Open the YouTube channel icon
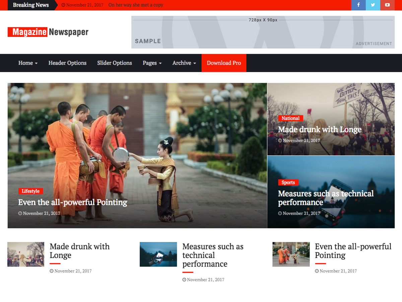This screenshot has width=402, height=302. tap(388, 5)
